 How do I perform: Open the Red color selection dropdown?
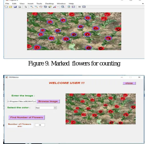46,108
